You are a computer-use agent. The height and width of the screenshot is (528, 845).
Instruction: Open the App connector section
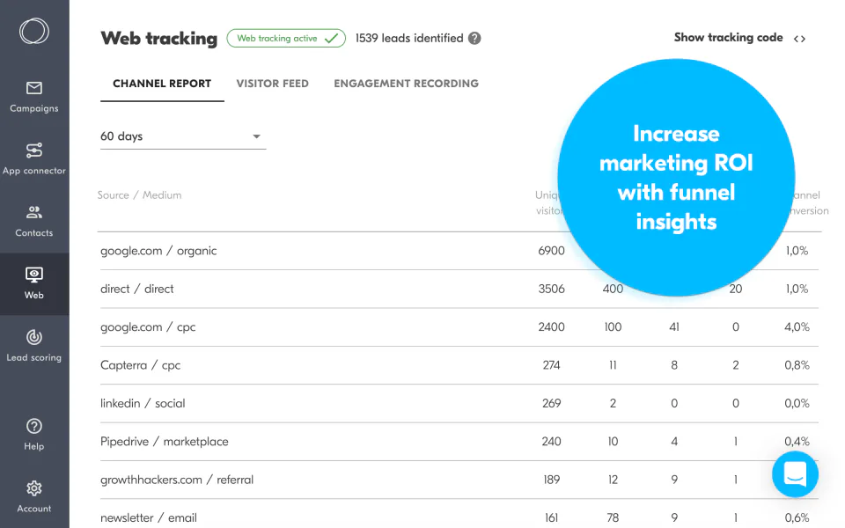pyautogui.click(x=34, y=159)
